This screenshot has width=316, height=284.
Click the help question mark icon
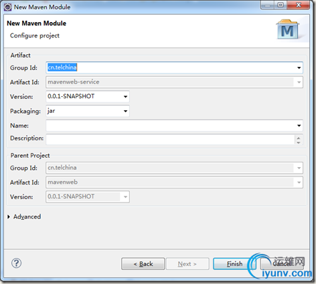(x=16, y=263)
